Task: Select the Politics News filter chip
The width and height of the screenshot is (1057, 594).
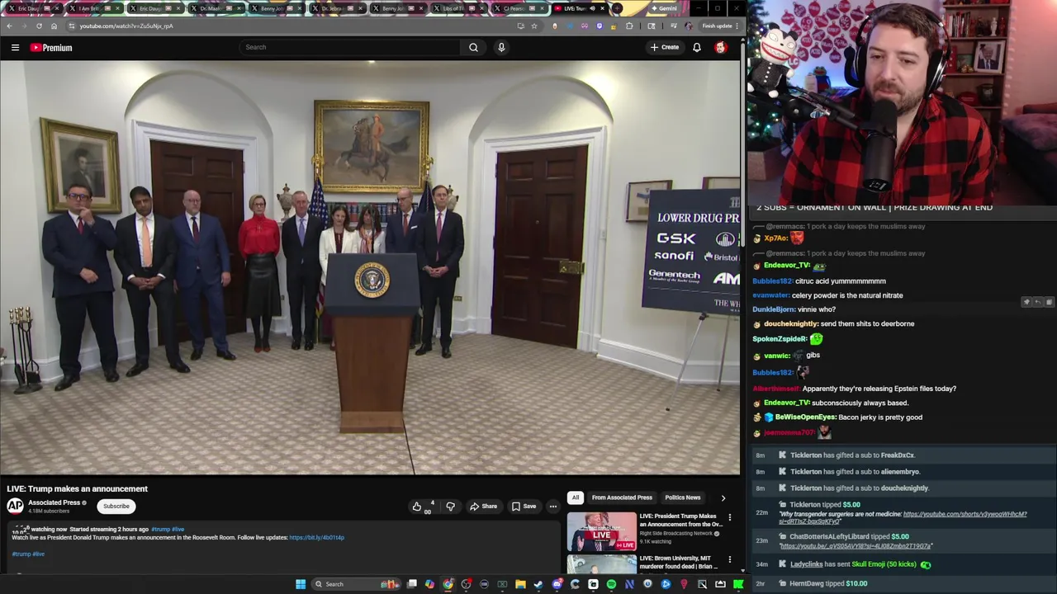Action: (683, 497)
